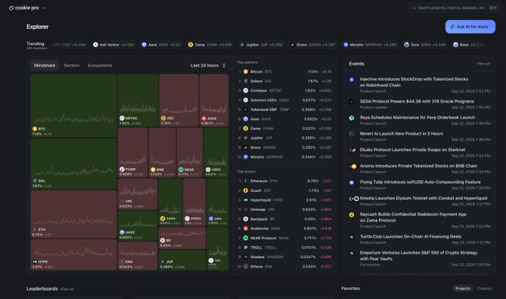This screenshot has width=506, height=299.
Task: Click the Ethena icon in Top losers
Action: (x=246, y=266)
